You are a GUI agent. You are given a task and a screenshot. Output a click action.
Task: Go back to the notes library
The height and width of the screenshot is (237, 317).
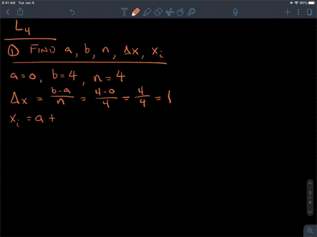tap(8, 13)
